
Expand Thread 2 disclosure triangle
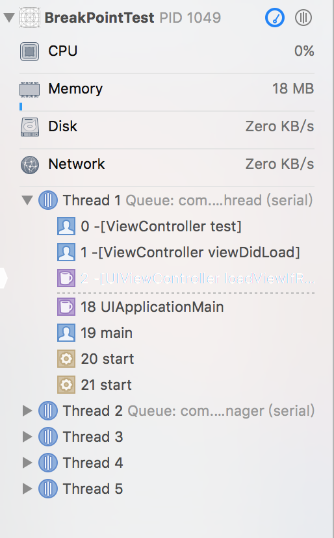27,411
